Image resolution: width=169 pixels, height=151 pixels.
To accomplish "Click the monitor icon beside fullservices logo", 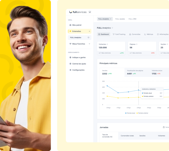I will coord(90,12).
